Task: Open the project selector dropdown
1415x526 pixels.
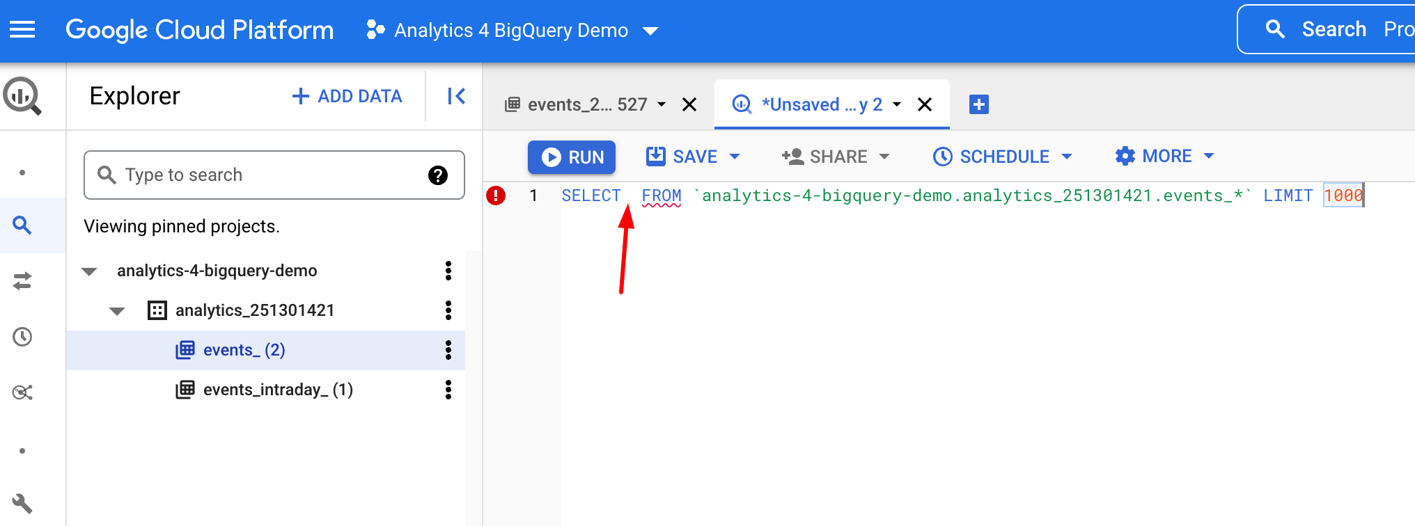Action: click(x=511, y=30)
